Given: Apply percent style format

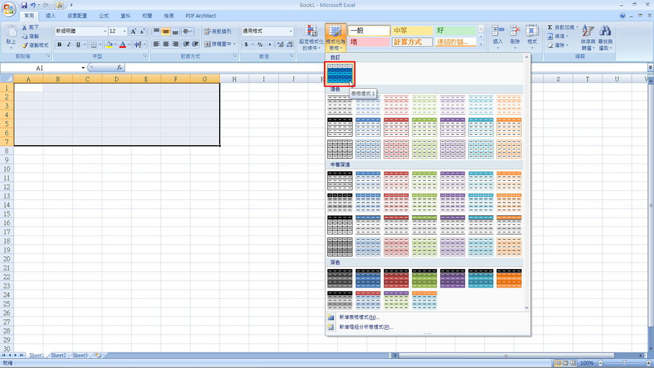Looking at the screenshot, I should click(x=260, y=44).
